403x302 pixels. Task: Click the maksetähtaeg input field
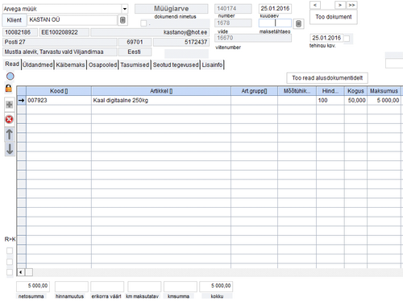click(x=275, y=23)
